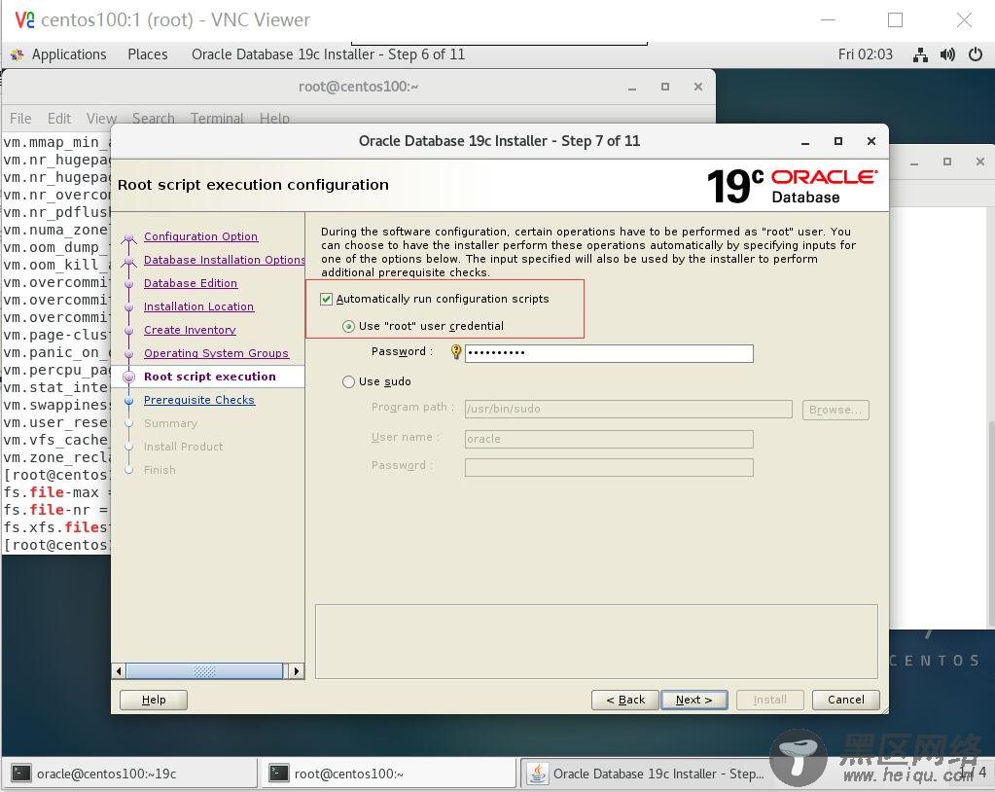This screenshot has width=995, height=792.
Task: Click terminal icon of oracle@centos100 taskbar item
Action: point(21,773)
